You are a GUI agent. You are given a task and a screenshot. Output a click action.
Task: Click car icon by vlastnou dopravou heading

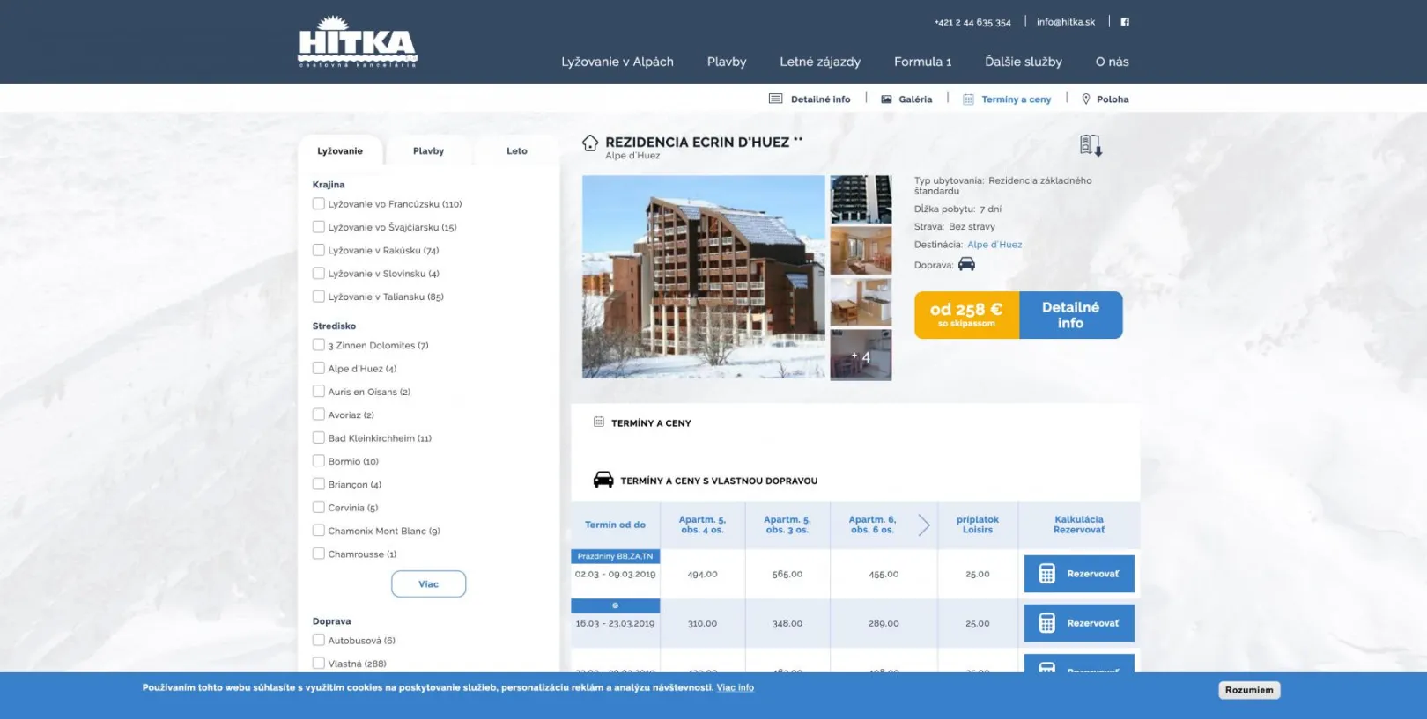point(603,480)
